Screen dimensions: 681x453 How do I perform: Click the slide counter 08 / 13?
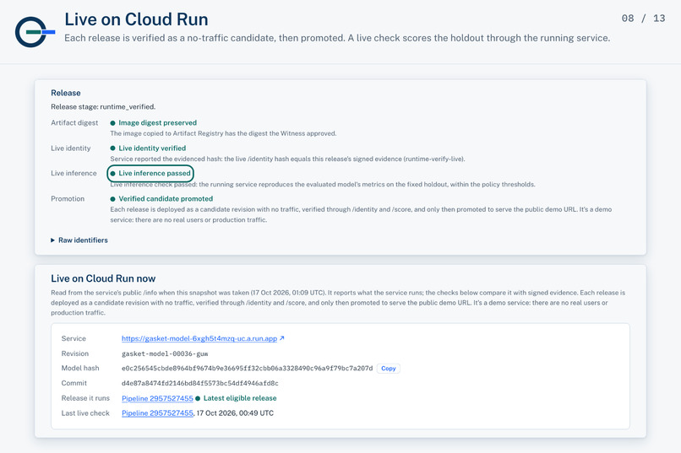[x=643, y=19]
